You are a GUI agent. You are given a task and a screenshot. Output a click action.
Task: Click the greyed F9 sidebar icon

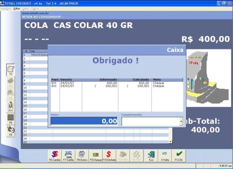point(11,94)
